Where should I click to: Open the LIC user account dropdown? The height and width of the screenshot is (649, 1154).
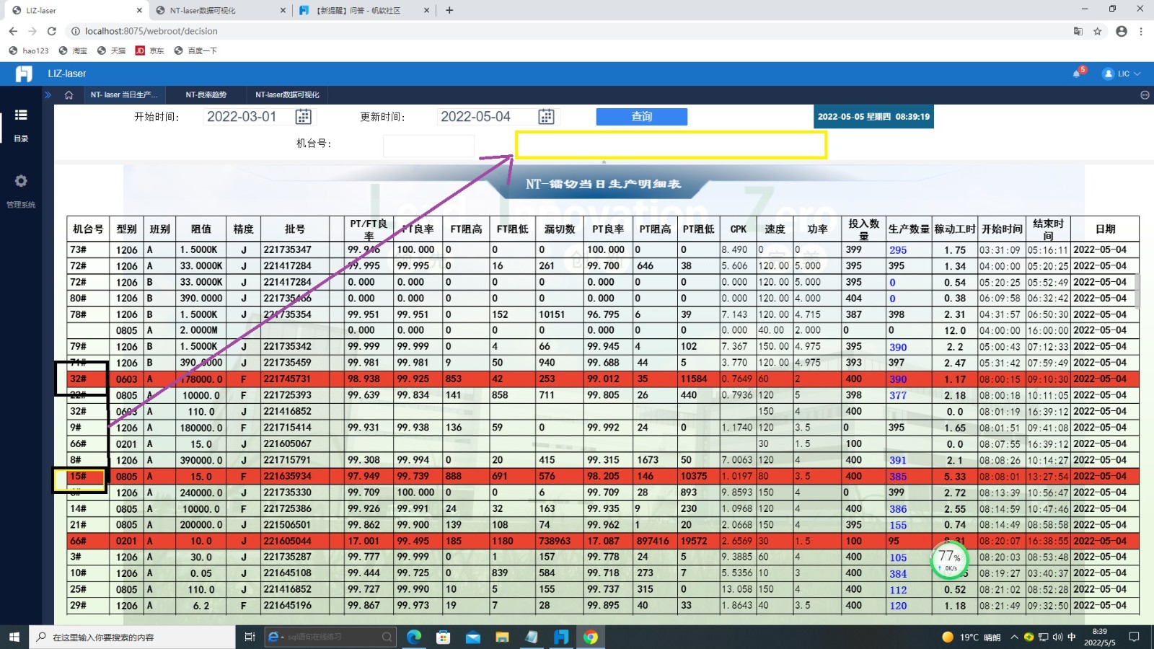1122,74
